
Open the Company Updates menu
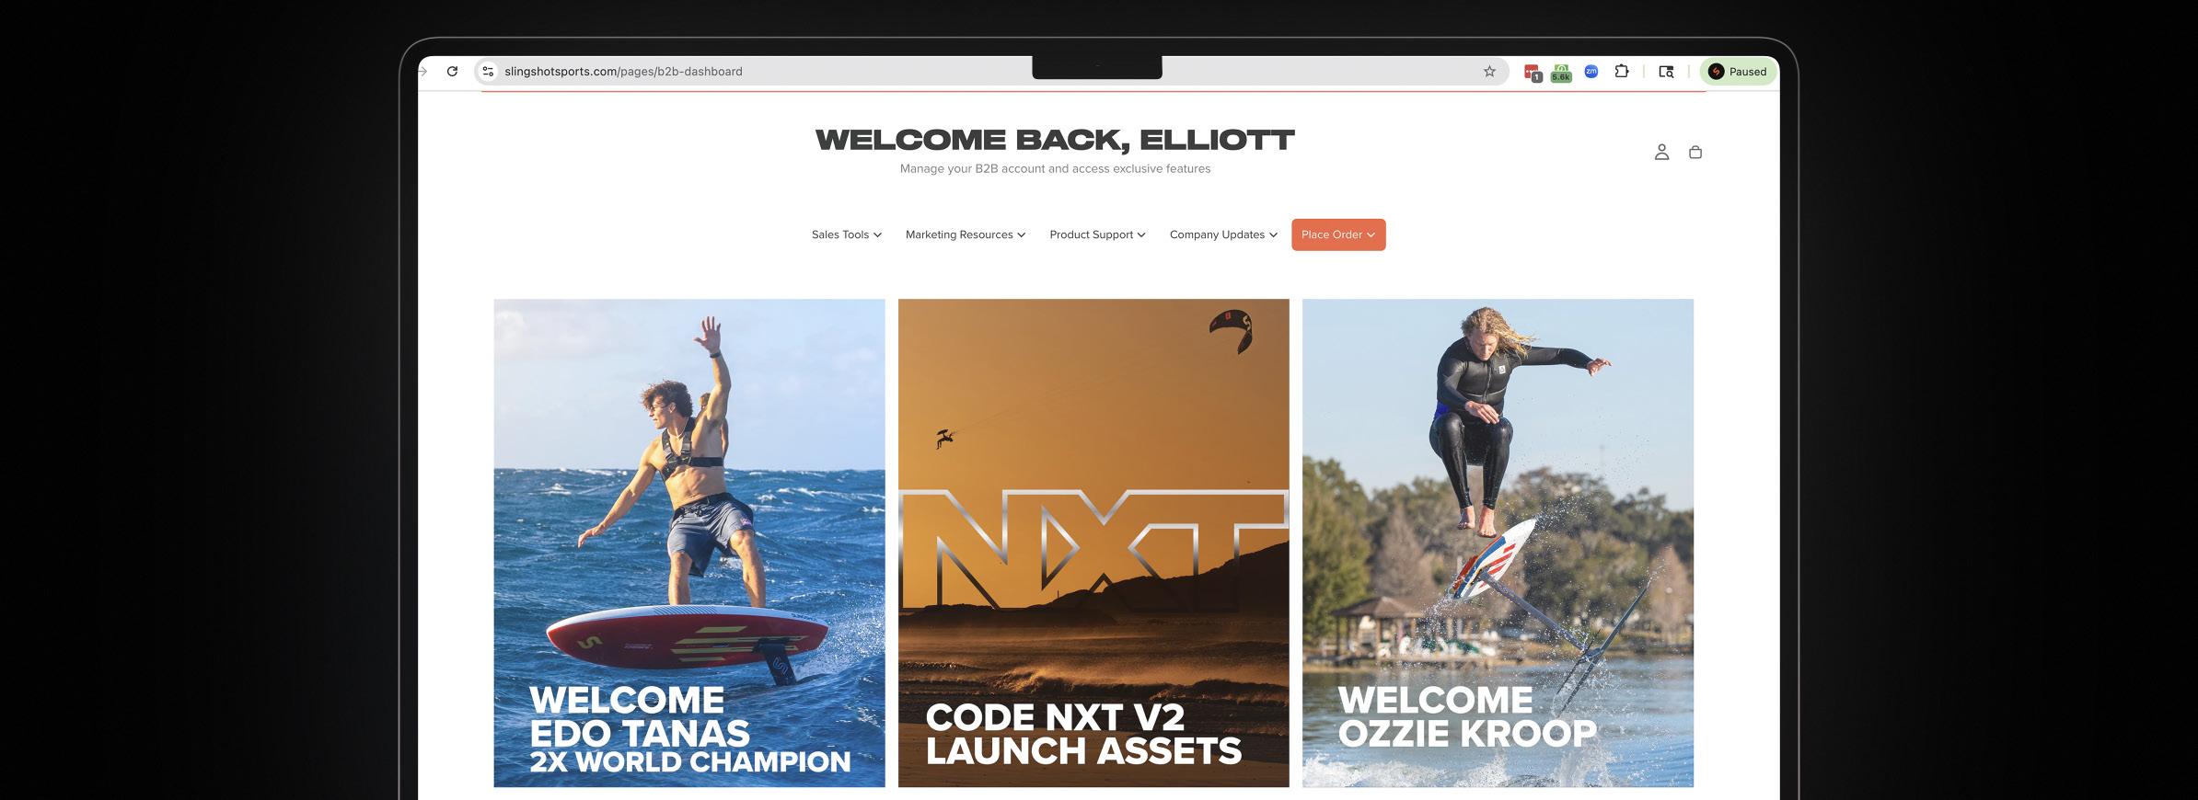click(1223, 234)
